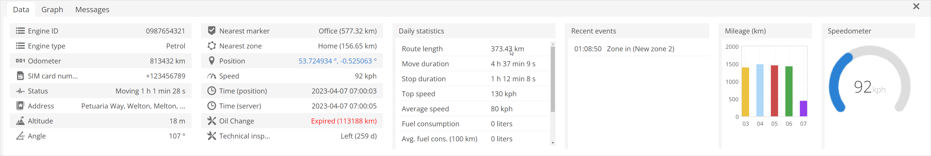
Task: Click the SIM card number icon
Action: point(20,76)
